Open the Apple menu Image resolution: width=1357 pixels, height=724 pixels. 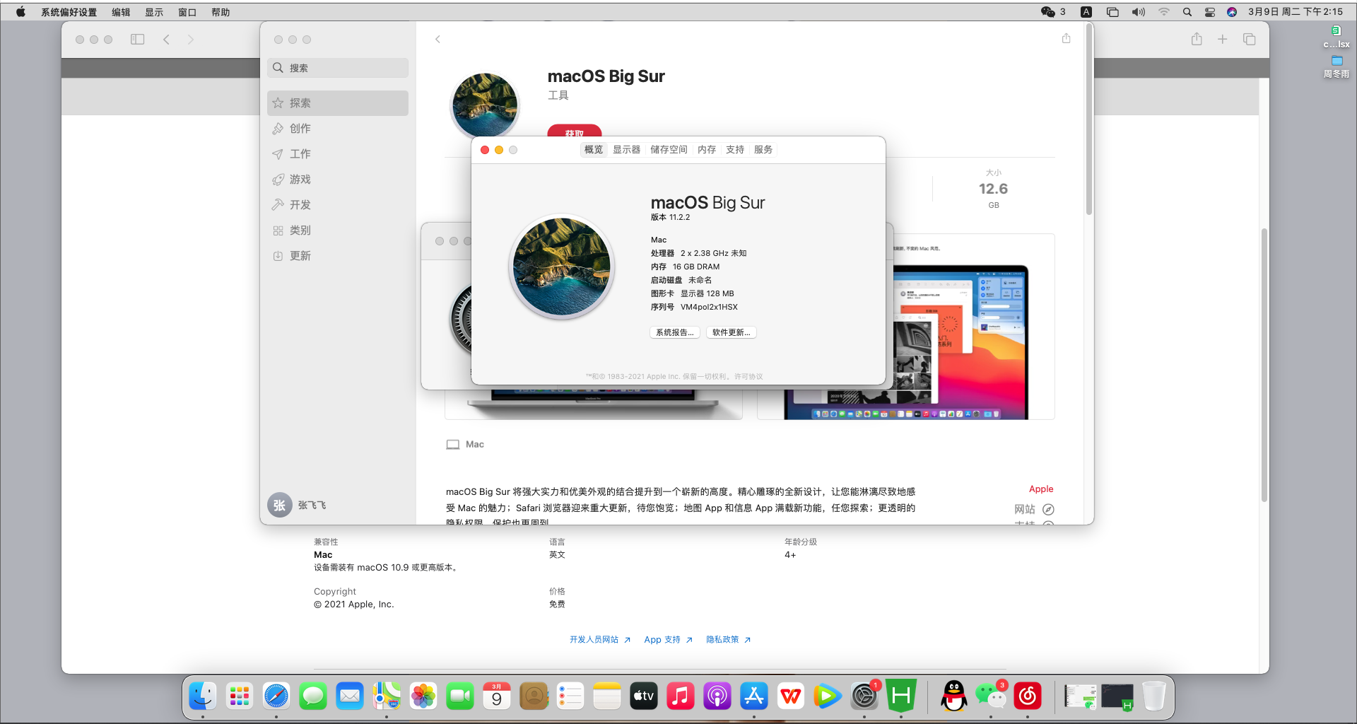(x=20, y=11)
